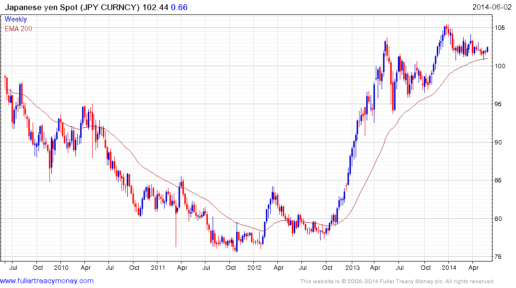Select the chart title "Japanese yen Spot (JPY CURNCY)"
The width and height of the screenshot is (516, 288).
[72, 7]
